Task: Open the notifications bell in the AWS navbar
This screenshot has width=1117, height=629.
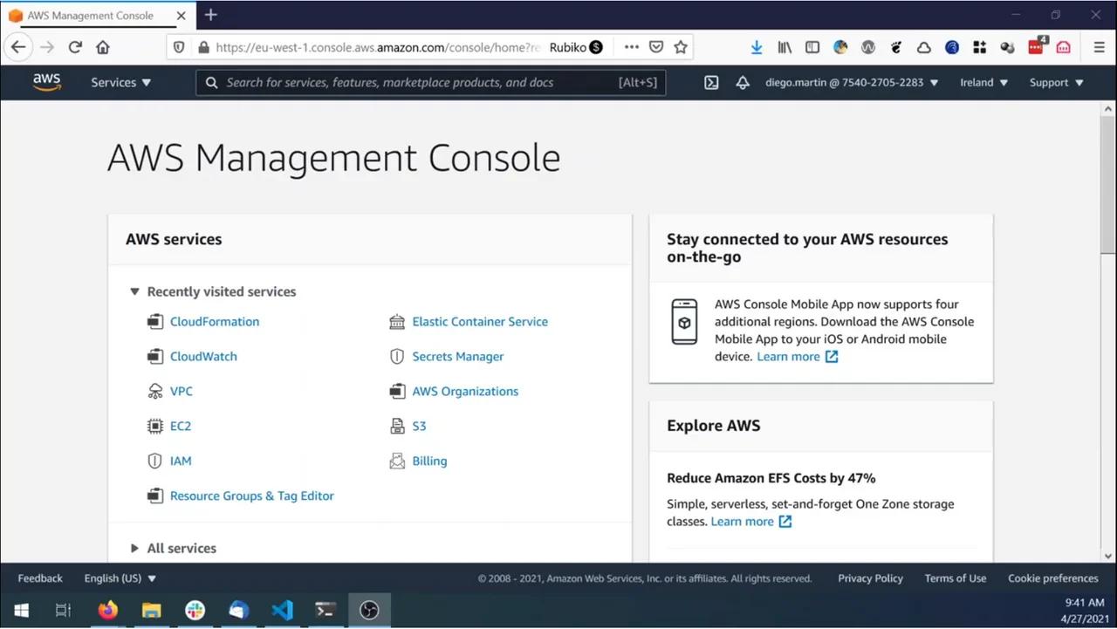Action: pos(742,82)
